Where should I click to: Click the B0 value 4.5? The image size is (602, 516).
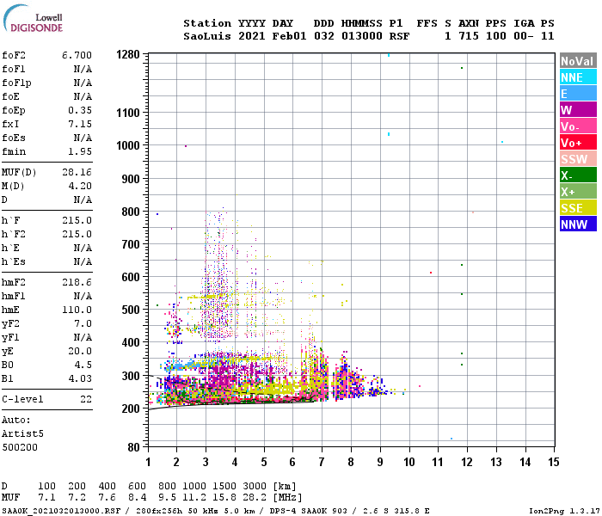coord(83,365)
